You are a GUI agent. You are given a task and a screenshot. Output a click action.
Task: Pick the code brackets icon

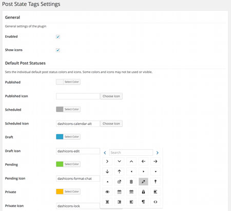tap(156, 202)
